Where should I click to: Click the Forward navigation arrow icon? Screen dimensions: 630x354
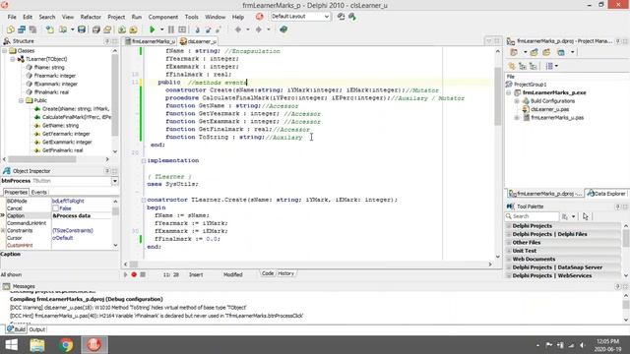click(258, 29)
